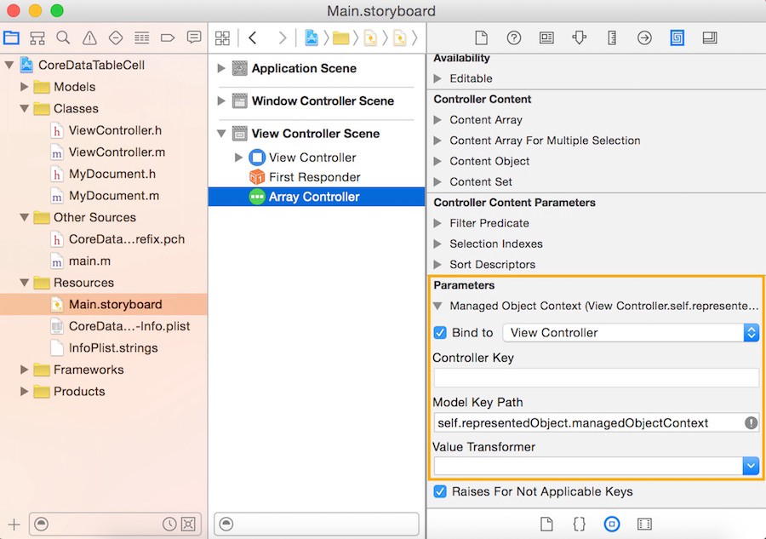Expand the Window Controller Scene
Viewport: 766px width, 539px height.
click(221, 100)
